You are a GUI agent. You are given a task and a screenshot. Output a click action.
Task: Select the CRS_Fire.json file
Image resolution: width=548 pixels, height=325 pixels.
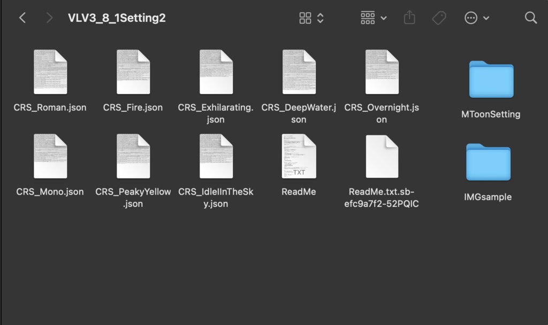(x=133, y=71)
